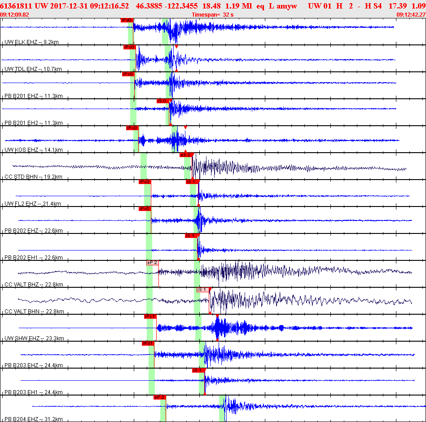Select the 'PB B201 EH2 -- 11.3km' label

pyautogui.click(x=34, y=123)
